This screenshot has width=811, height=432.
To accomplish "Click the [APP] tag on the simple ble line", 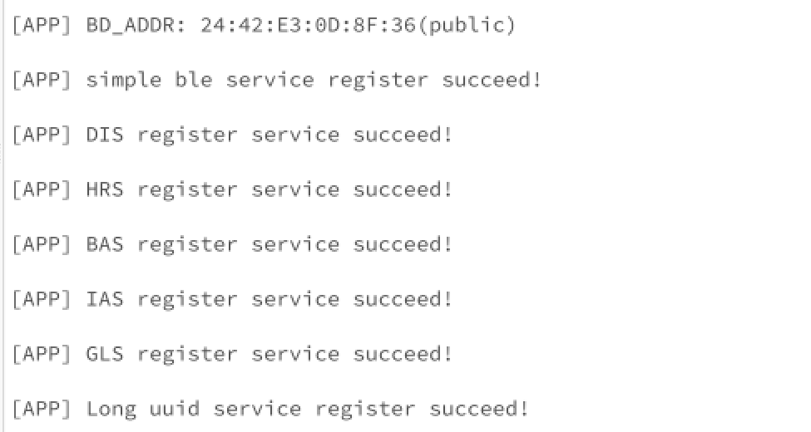I will (x=41, y=81).
